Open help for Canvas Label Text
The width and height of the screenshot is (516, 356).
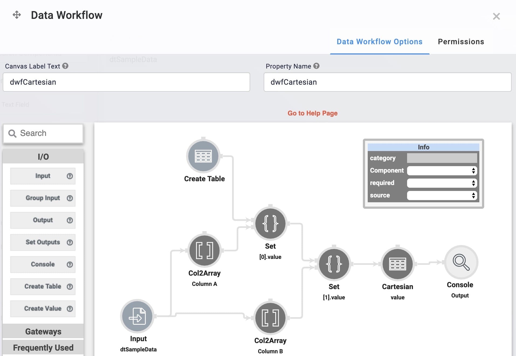[x=65, y=66]
